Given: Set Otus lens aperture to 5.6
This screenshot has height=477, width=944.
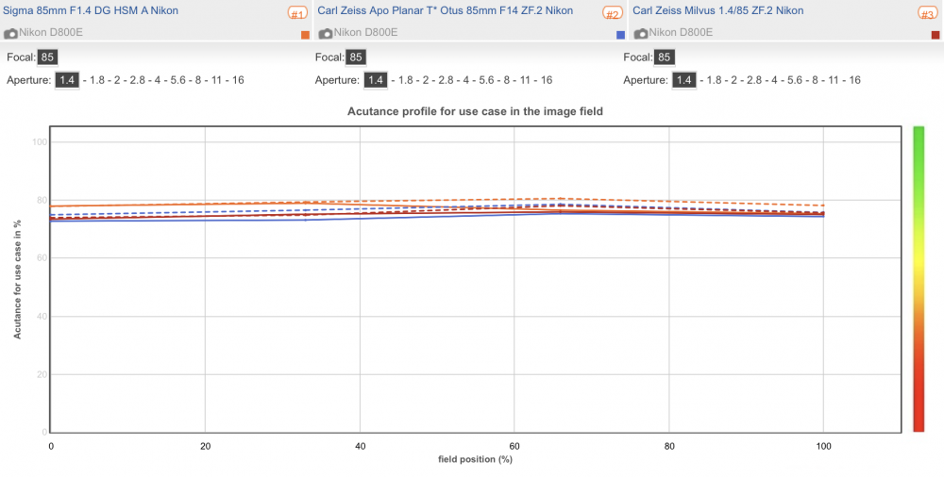Looking at the screenshot, I should 486,80.
